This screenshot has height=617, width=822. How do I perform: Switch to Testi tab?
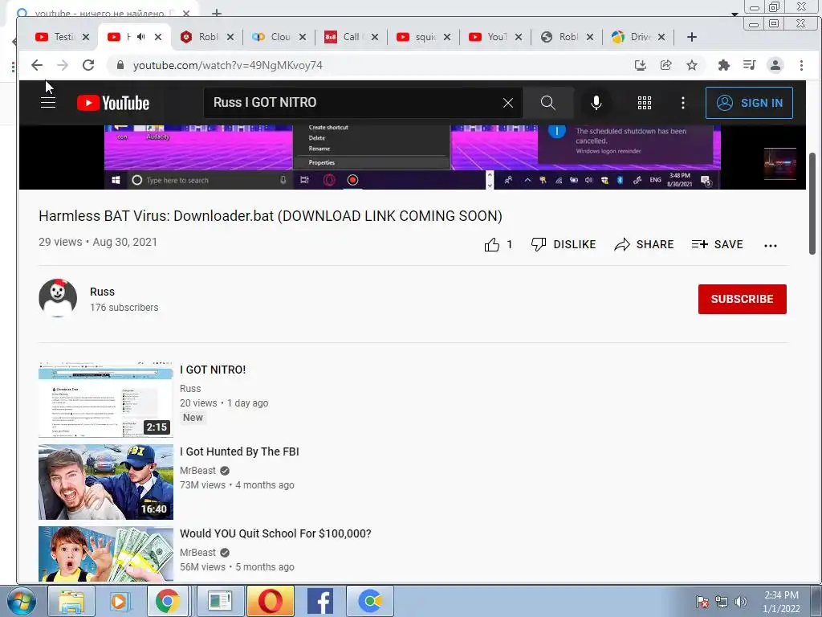62,37
